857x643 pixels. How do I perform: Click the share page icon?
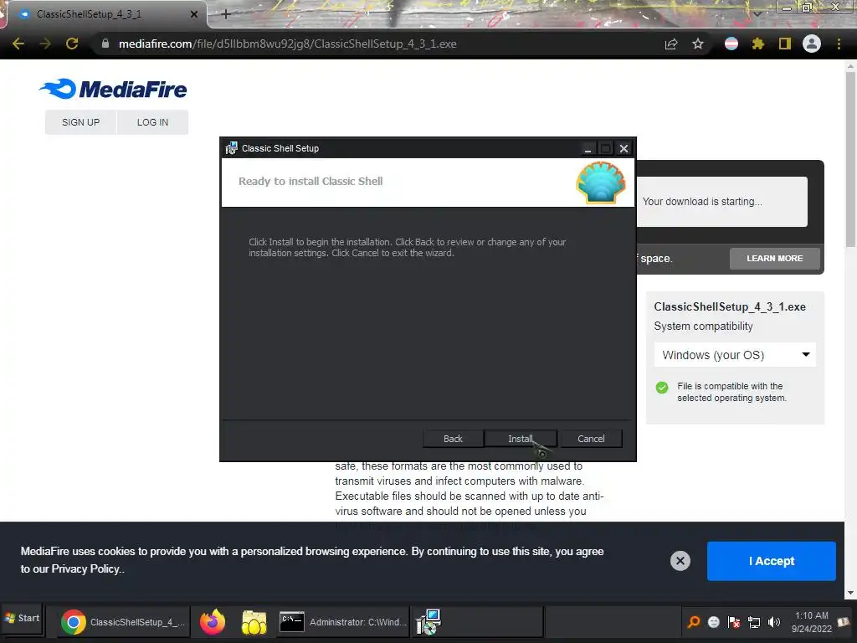pos(671,44)
